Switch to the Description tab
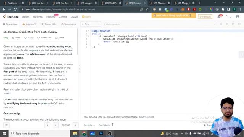This screenshot has width=244, height=137. 10,24
